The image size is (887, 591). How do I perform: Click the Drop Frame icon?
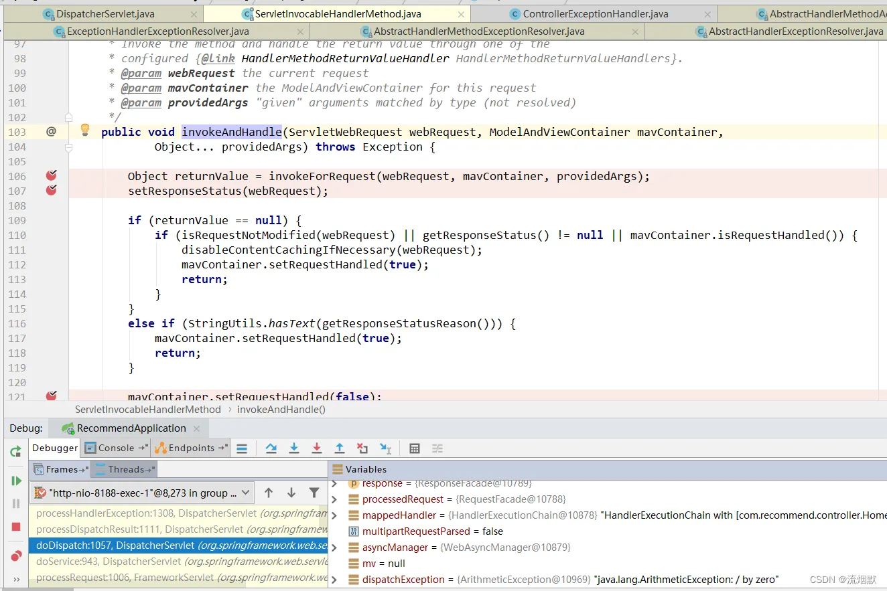[362, 448]
